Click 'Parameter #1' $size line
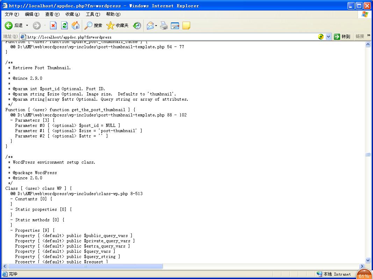Viewport: 373px width, 279px height. tap(79, 131)
